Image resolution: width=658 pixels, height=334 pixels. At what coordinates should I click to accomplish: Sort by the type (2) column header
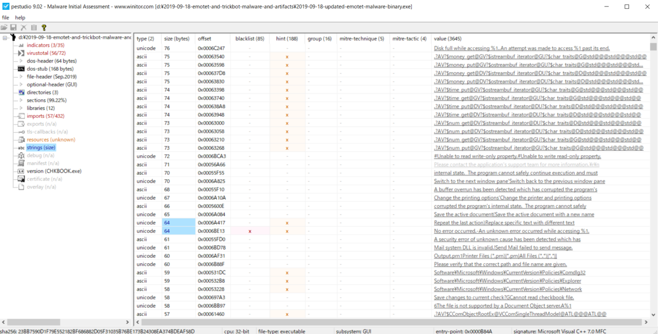coord(148,38)
